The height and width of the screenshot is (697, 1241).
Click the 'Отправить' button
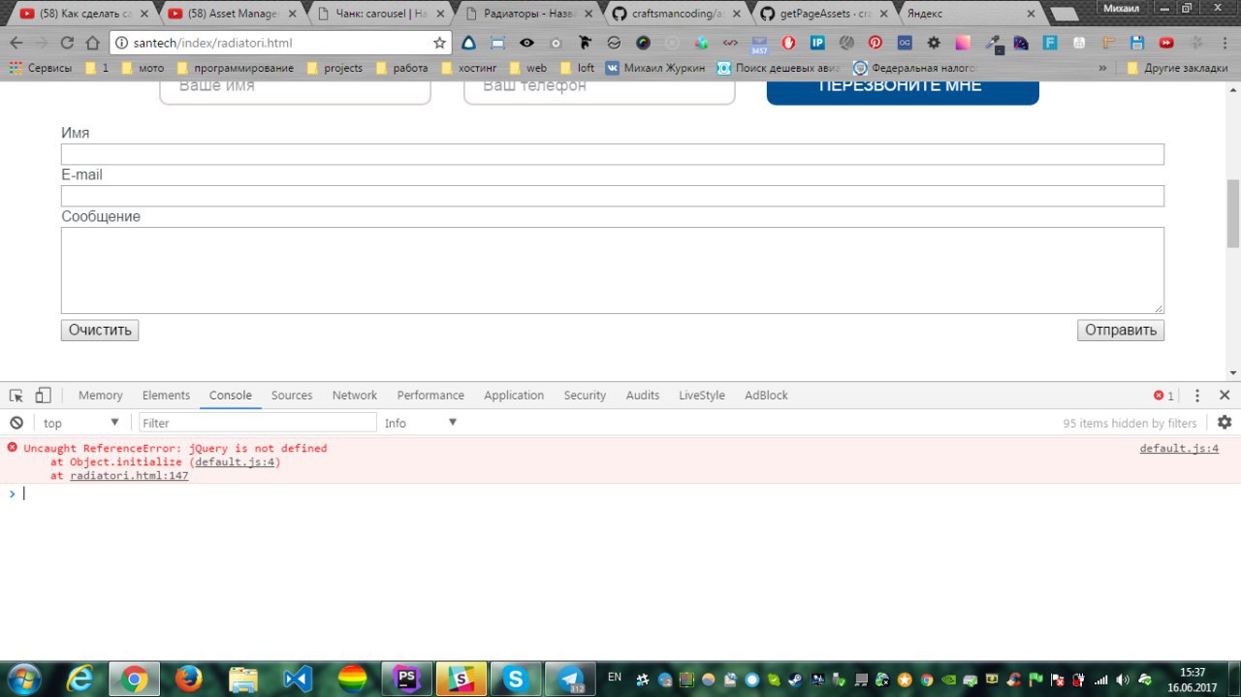(x=1121, y=331)
